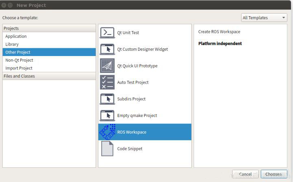Click the Files and Classes header
The height and width of the screenshot is (182, 293).
point(20,76)
